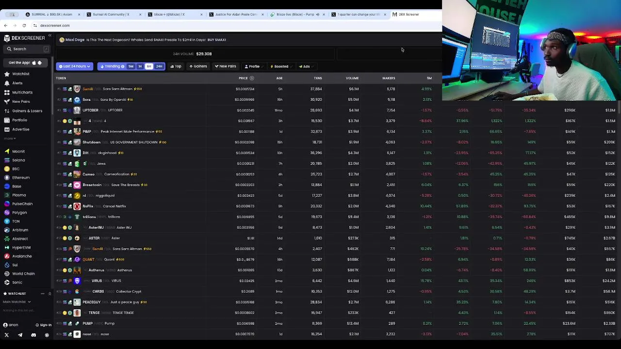Image resolution: width=621 pixels, height=349 pixels.
Task: Reload the page with browser refresh icon
Action: 24,25
